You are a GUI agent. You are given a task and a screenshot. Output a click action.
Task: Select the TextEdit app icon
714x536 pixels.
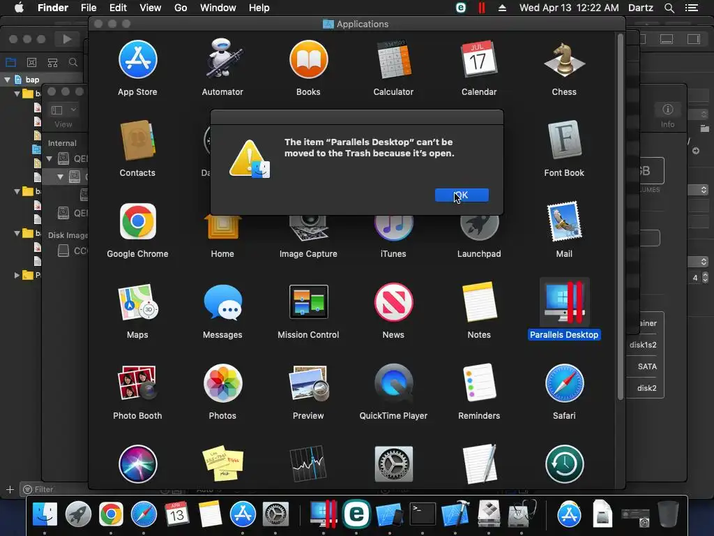click(x=478, y=464)
